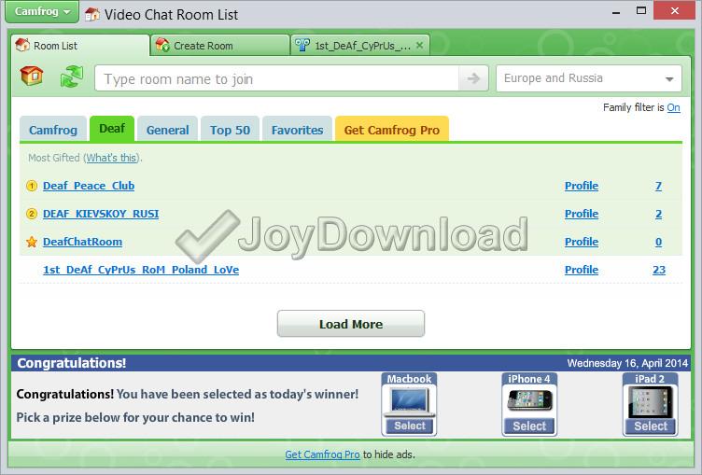Maximize the Video Chat Room List window
The image size is (702, 475).
[641, 11]
